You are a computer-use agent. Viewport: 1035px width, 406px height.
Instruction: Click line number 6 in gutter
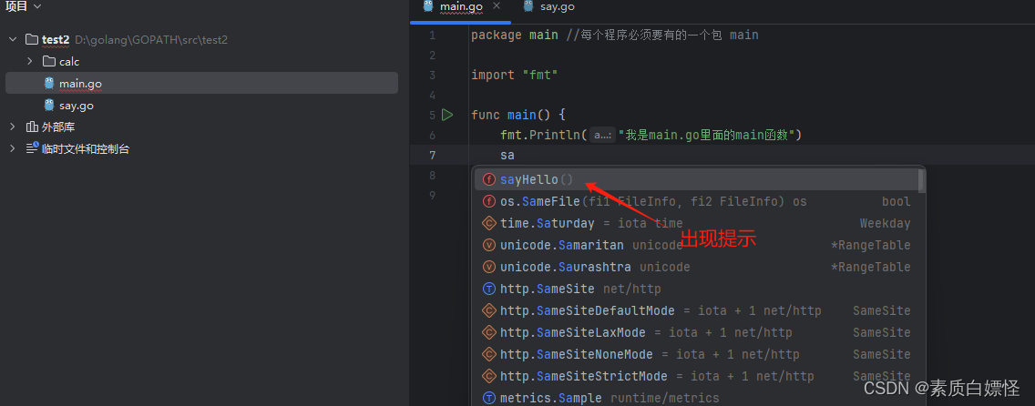click(x=432, y=135)
